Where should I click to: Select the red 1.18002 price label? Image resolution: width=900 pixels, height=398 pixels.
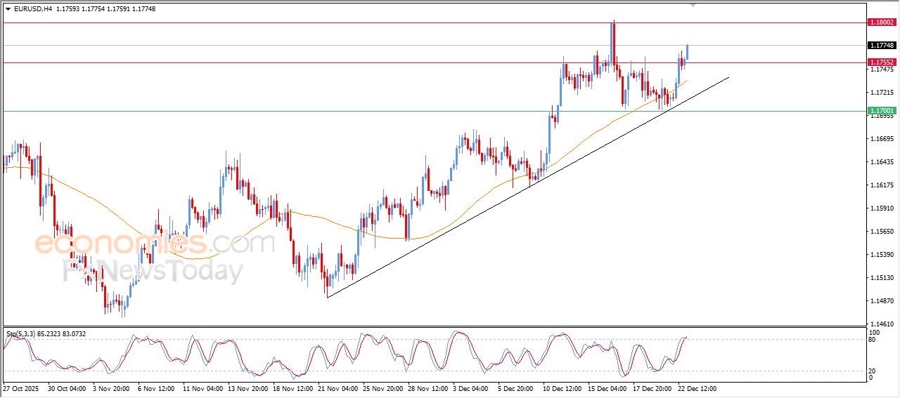coord(882,22)
